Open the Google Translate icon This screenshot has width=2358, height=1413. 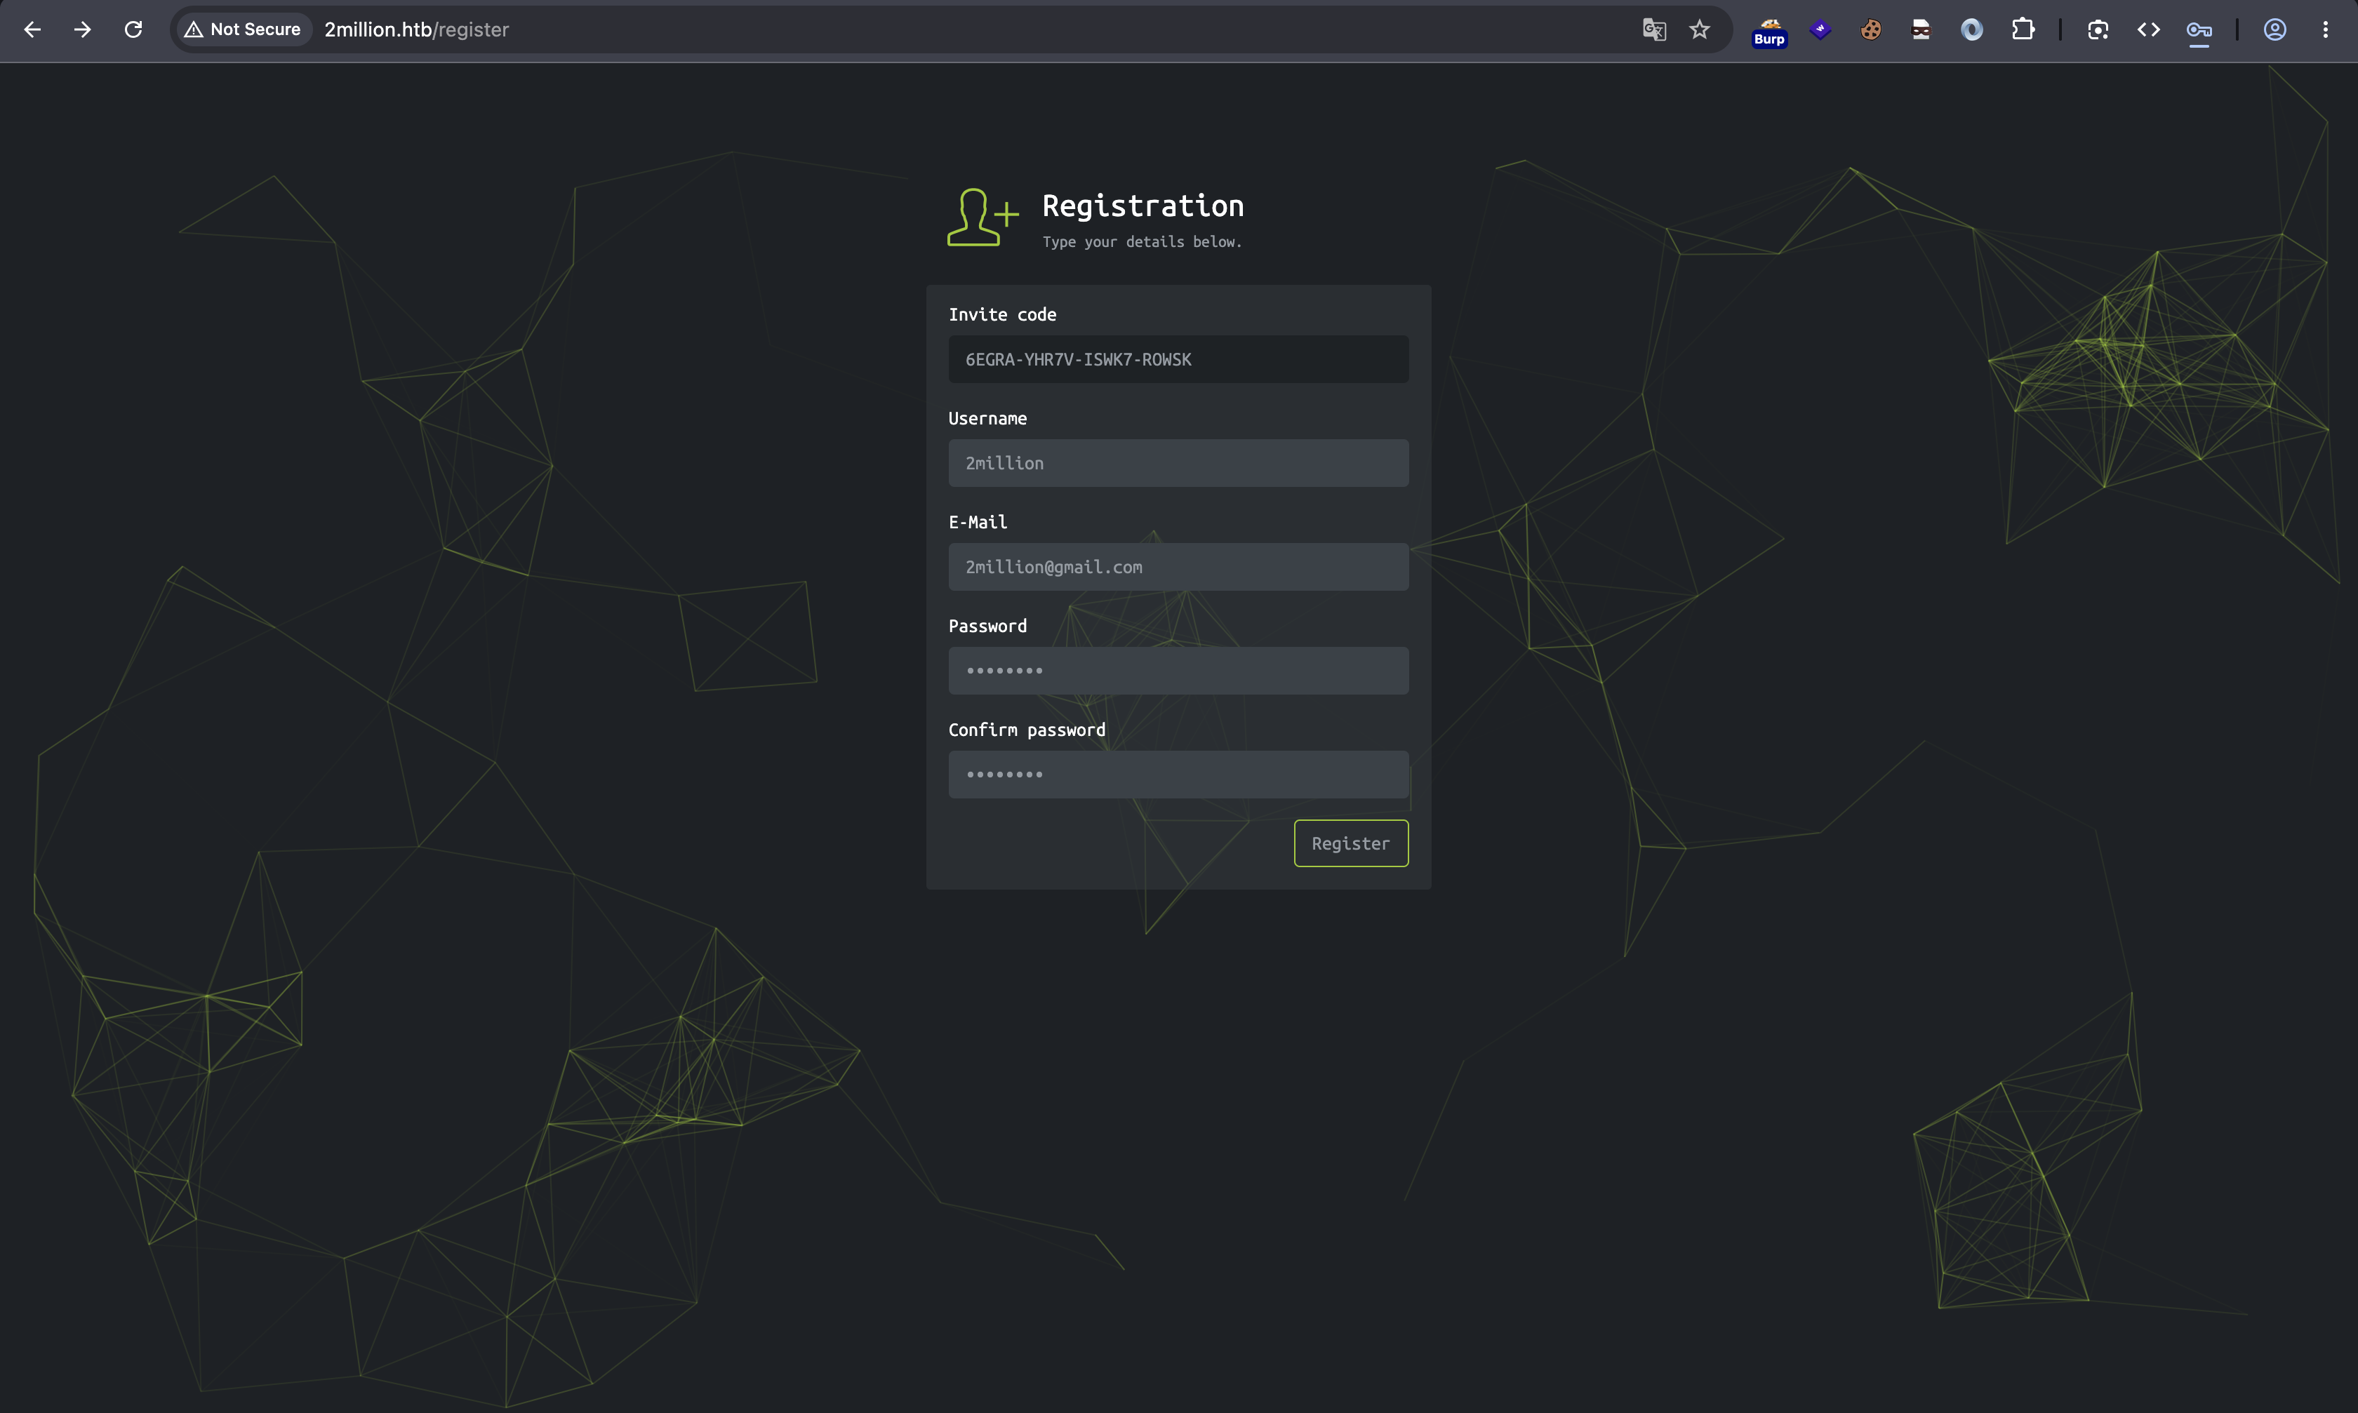[x=1654, y=29]
